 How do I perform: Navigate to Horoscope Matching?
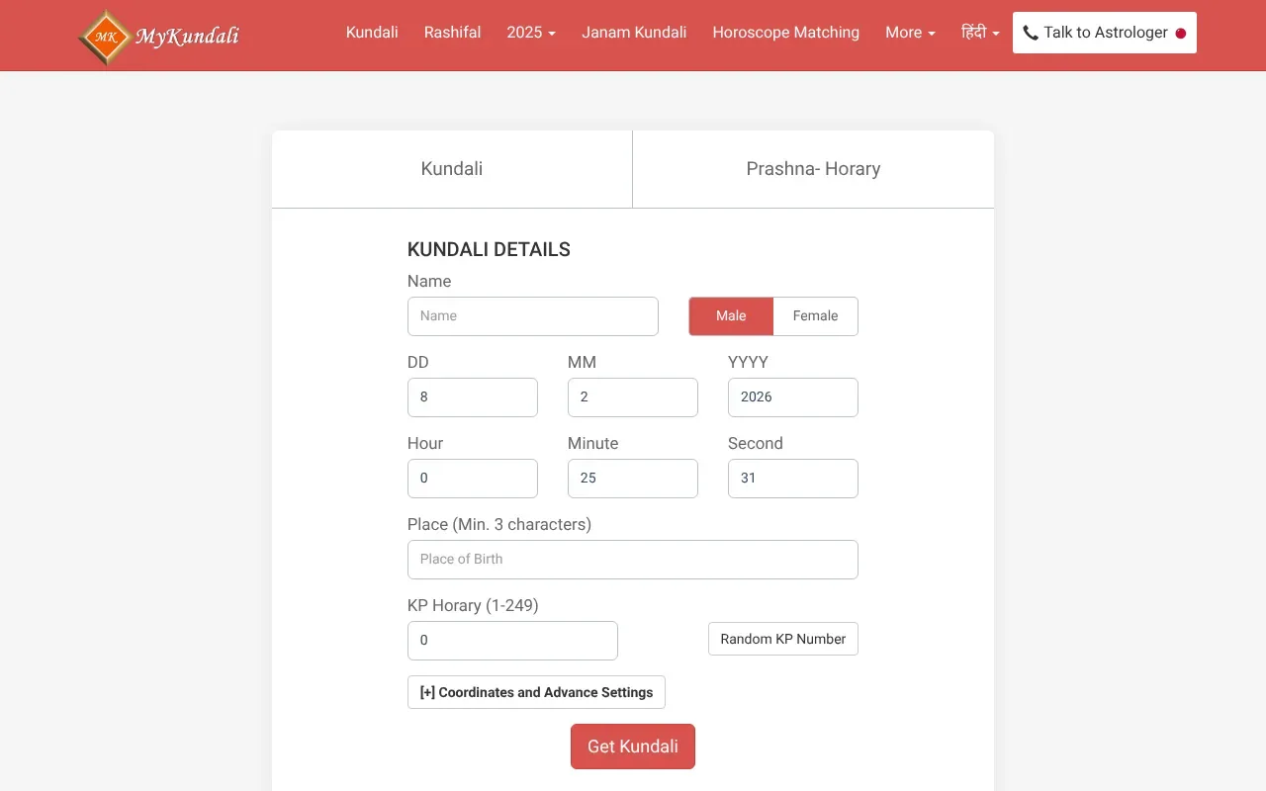tap(785, 32)
